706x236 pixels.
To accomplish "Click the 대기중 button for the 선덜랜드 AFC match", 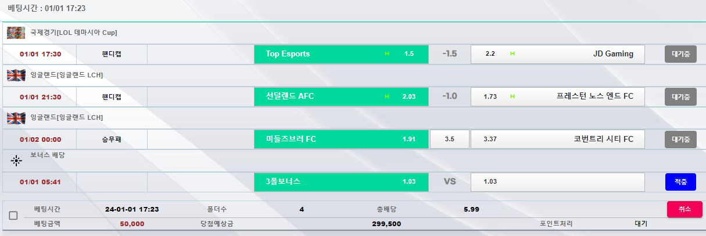I will pyautogui.click(x=680, y=96).
